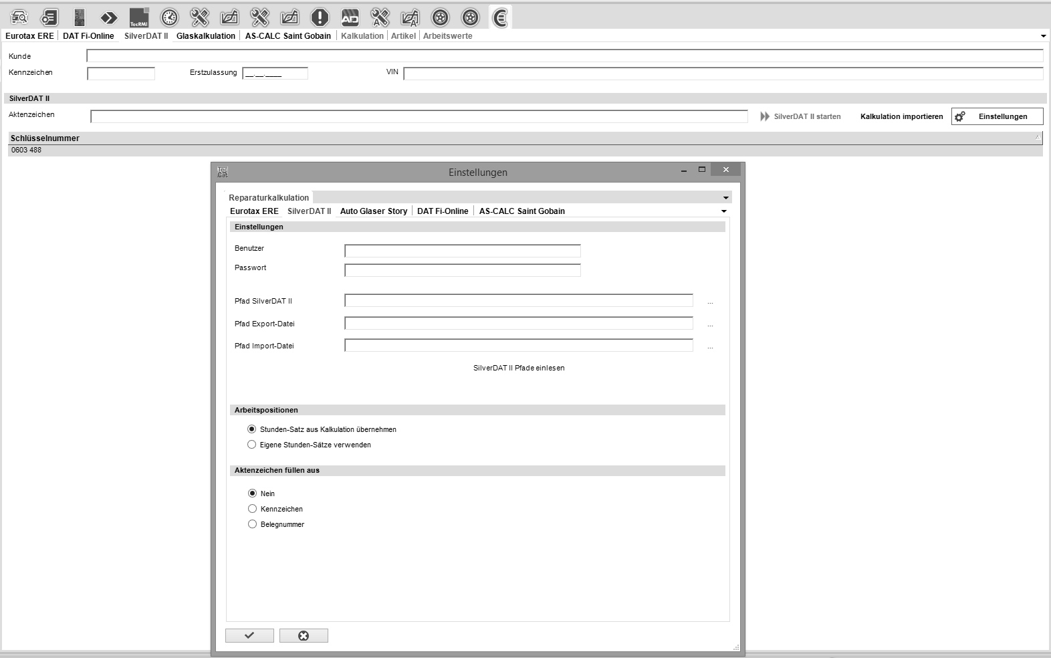Screen dimensions: 1051x658
Task: Click the clock toolbar icon
Action: click(170, 17)
